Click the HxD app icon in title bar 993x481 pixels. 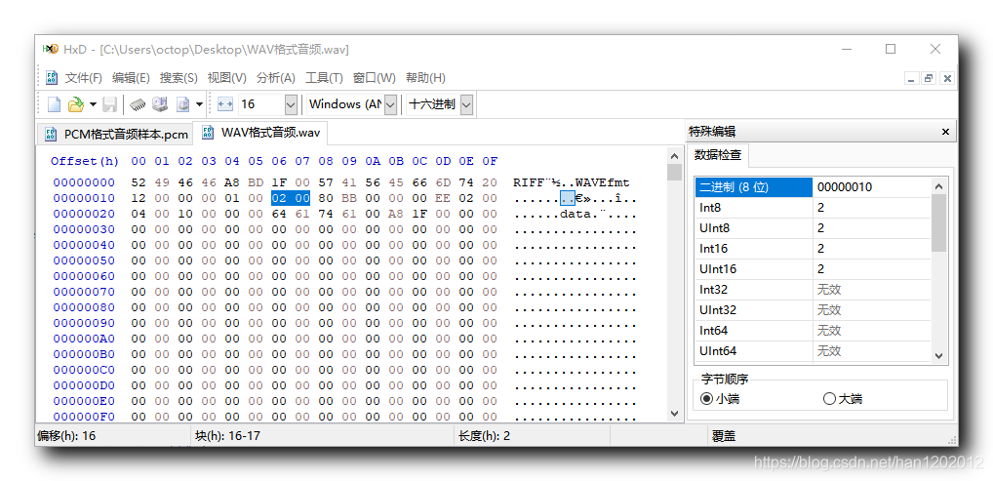[50, 49]
